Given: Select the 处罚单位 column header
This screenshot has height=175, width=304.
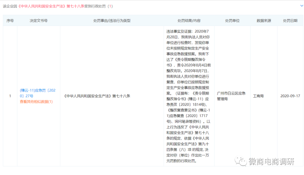Looking at the screenshot, I should click(232, 20).
